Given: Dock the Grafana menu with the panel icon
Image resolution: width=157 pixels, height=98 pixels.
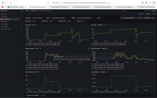Looking at the screenshot, I should (x=22, y=11).
